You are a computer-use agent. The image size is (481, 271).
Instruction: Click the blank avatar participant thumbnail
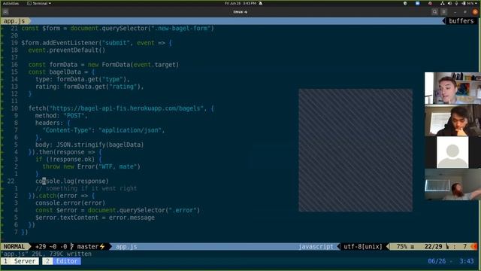(452, 152)
